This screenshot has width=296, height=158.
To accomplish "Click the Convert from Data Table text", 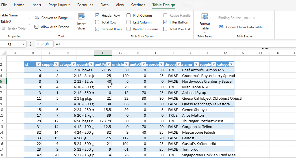I will pos(244,27).
